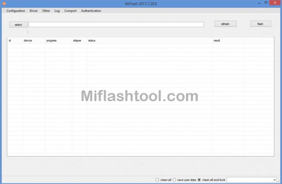Click the device column header

[x=34, y=40]
